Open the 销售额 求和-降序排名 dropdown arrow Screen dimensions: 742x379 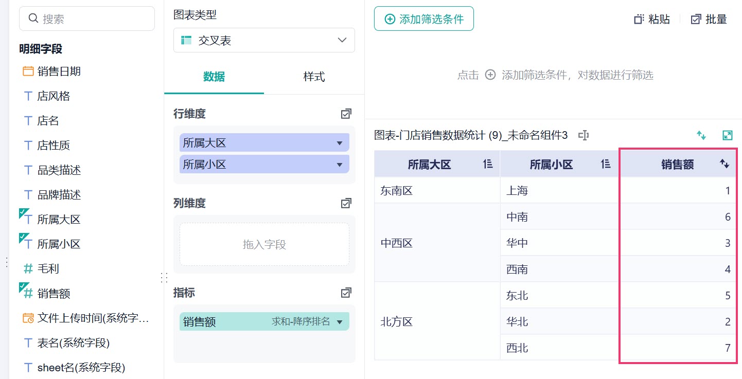coord(339,322)
